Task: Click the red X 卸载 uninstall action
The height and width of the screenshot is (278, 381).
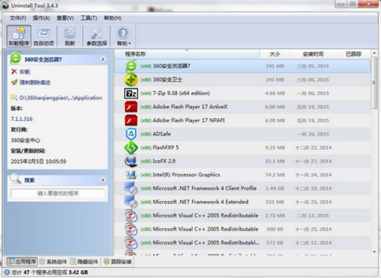Action: tap(21, 72)
